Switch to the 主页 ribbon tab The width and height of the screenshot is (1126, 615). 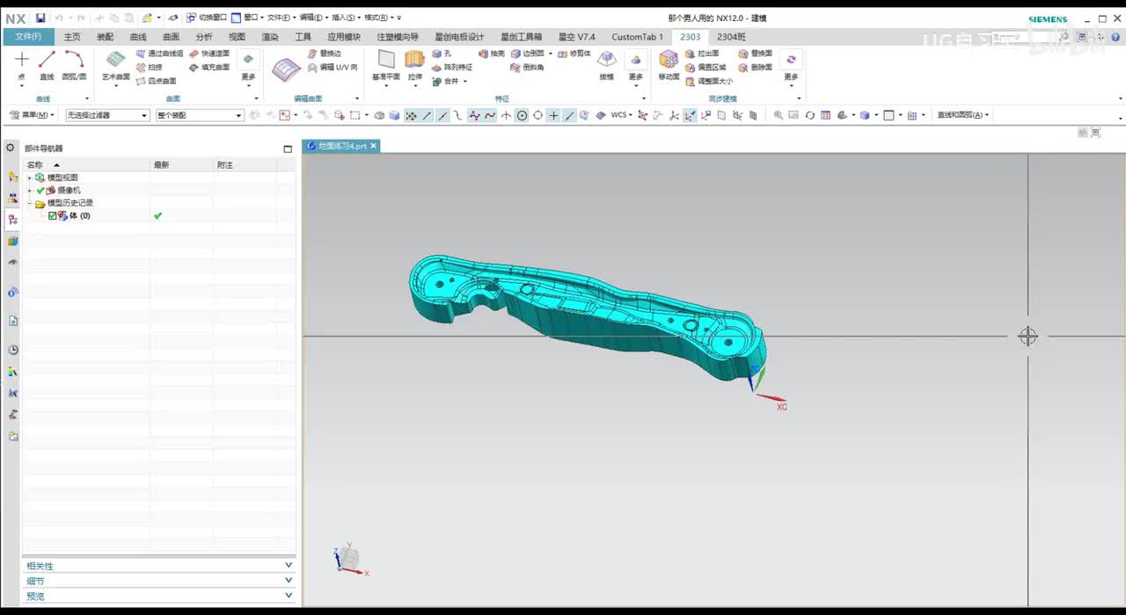point(72,37)
